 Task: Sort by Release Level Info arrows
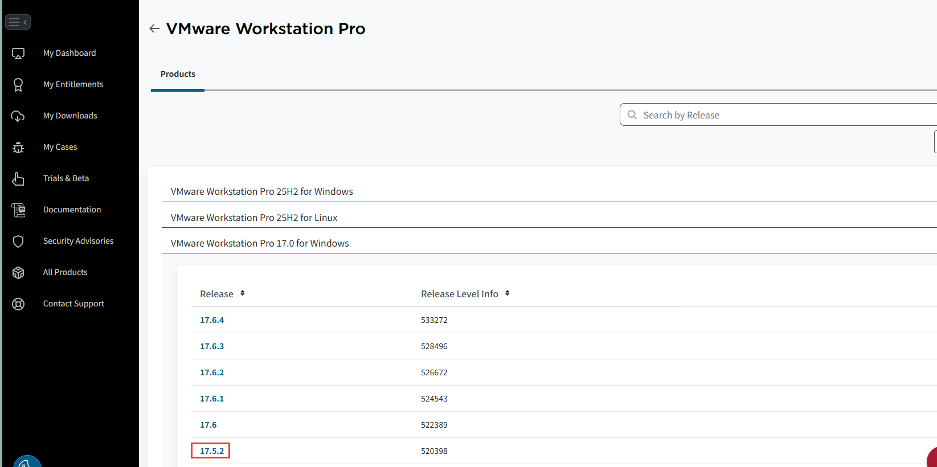(508, 293)
